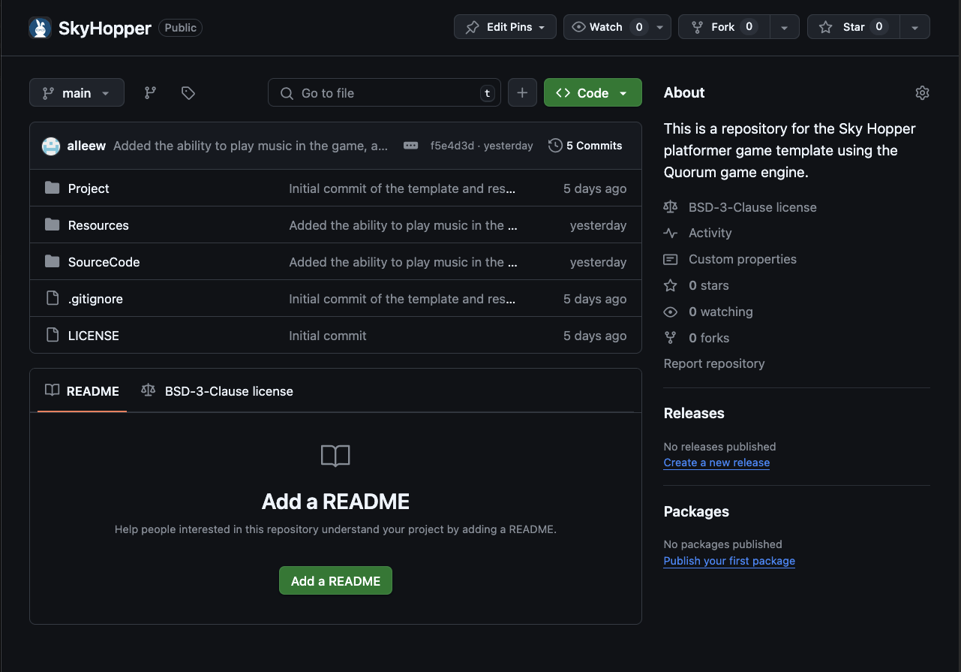The image size is (961, 672).
Task: Open the Custom properties link
Action: point(743,259)
